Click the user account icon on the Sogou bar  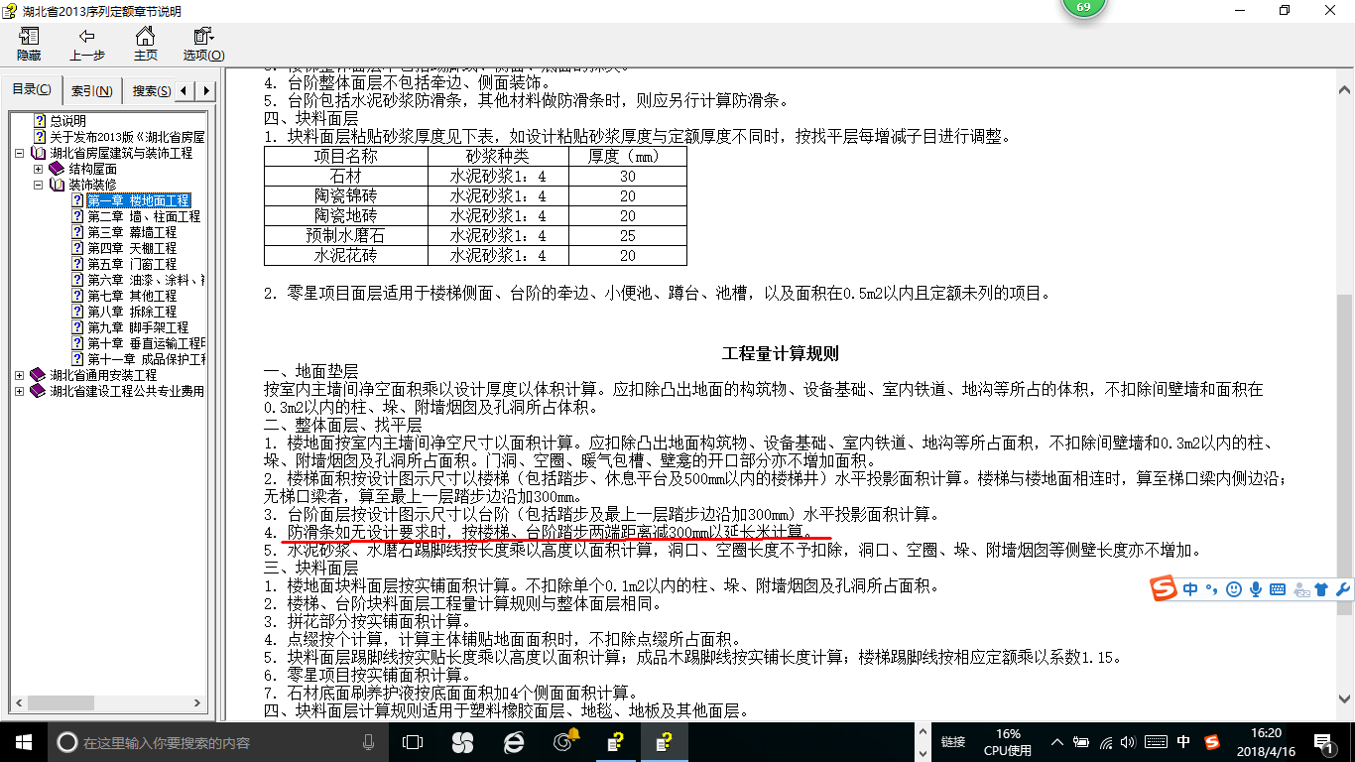click(1301, 589)
